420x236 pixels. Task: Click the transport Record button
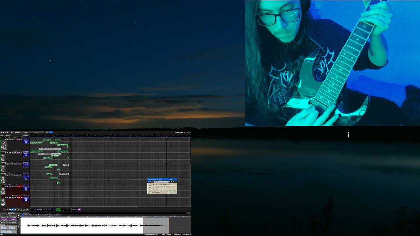pos(4,209)
